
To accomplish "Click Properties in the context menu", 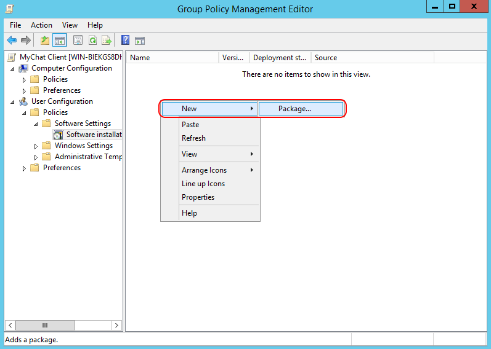I will tap(198, 197).
